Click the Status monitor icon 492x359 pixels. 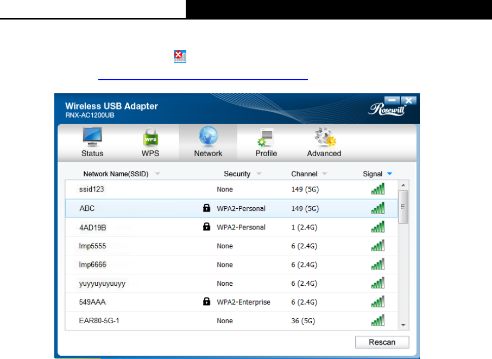coord(92,137)
